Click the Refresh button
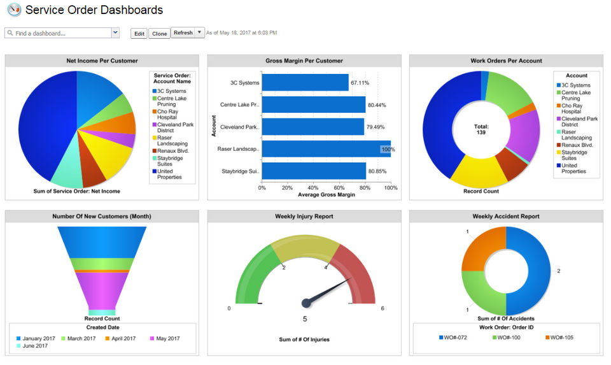 click(x=183, y=32)
